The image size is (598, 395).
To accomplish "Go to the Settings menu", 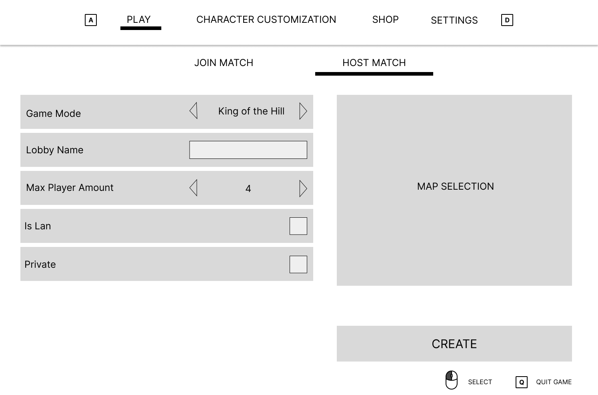I will (454, 20).
